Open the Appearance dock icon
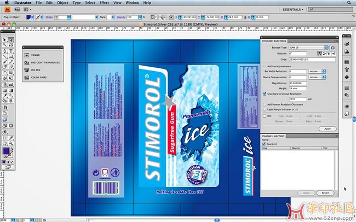356x222 pixels. [347, 106]
